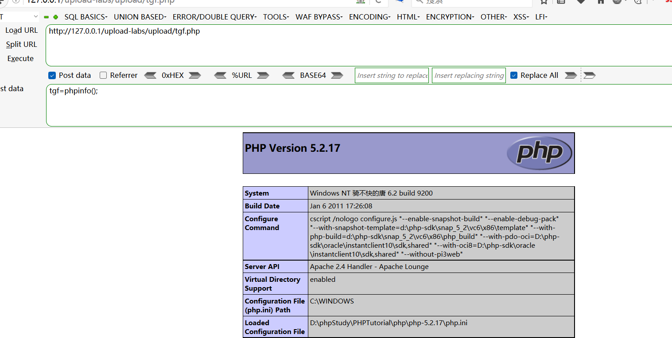Click the right arrow beside 0xHEX

[195, 75]
